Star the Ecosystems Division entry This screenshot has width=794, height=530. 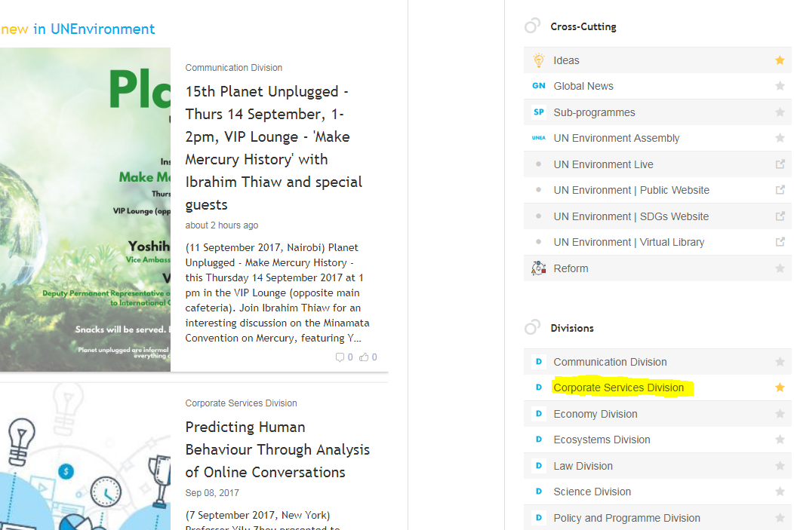[x=780, y=440]
